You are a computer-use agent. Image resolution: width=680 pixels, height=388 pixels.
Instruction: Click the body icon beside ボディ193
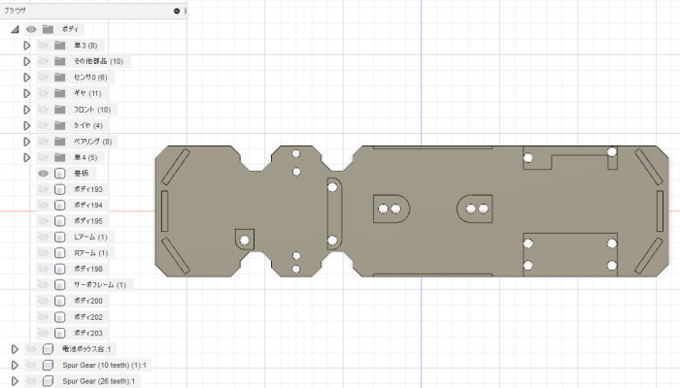[x=60, y=189]
